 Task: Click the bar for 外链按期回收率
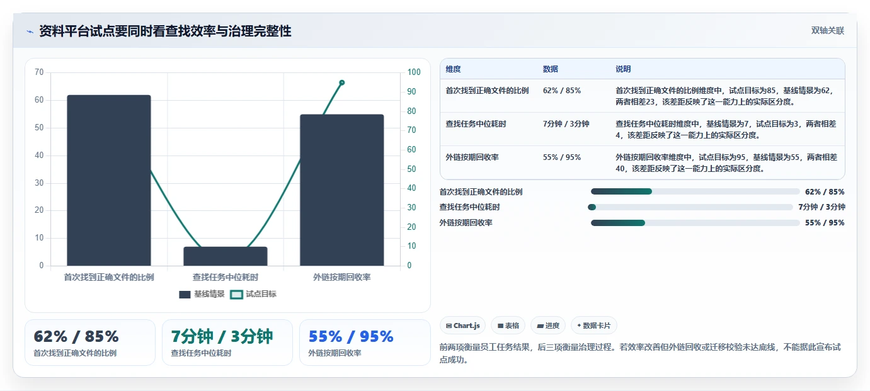tap(341, 190)
